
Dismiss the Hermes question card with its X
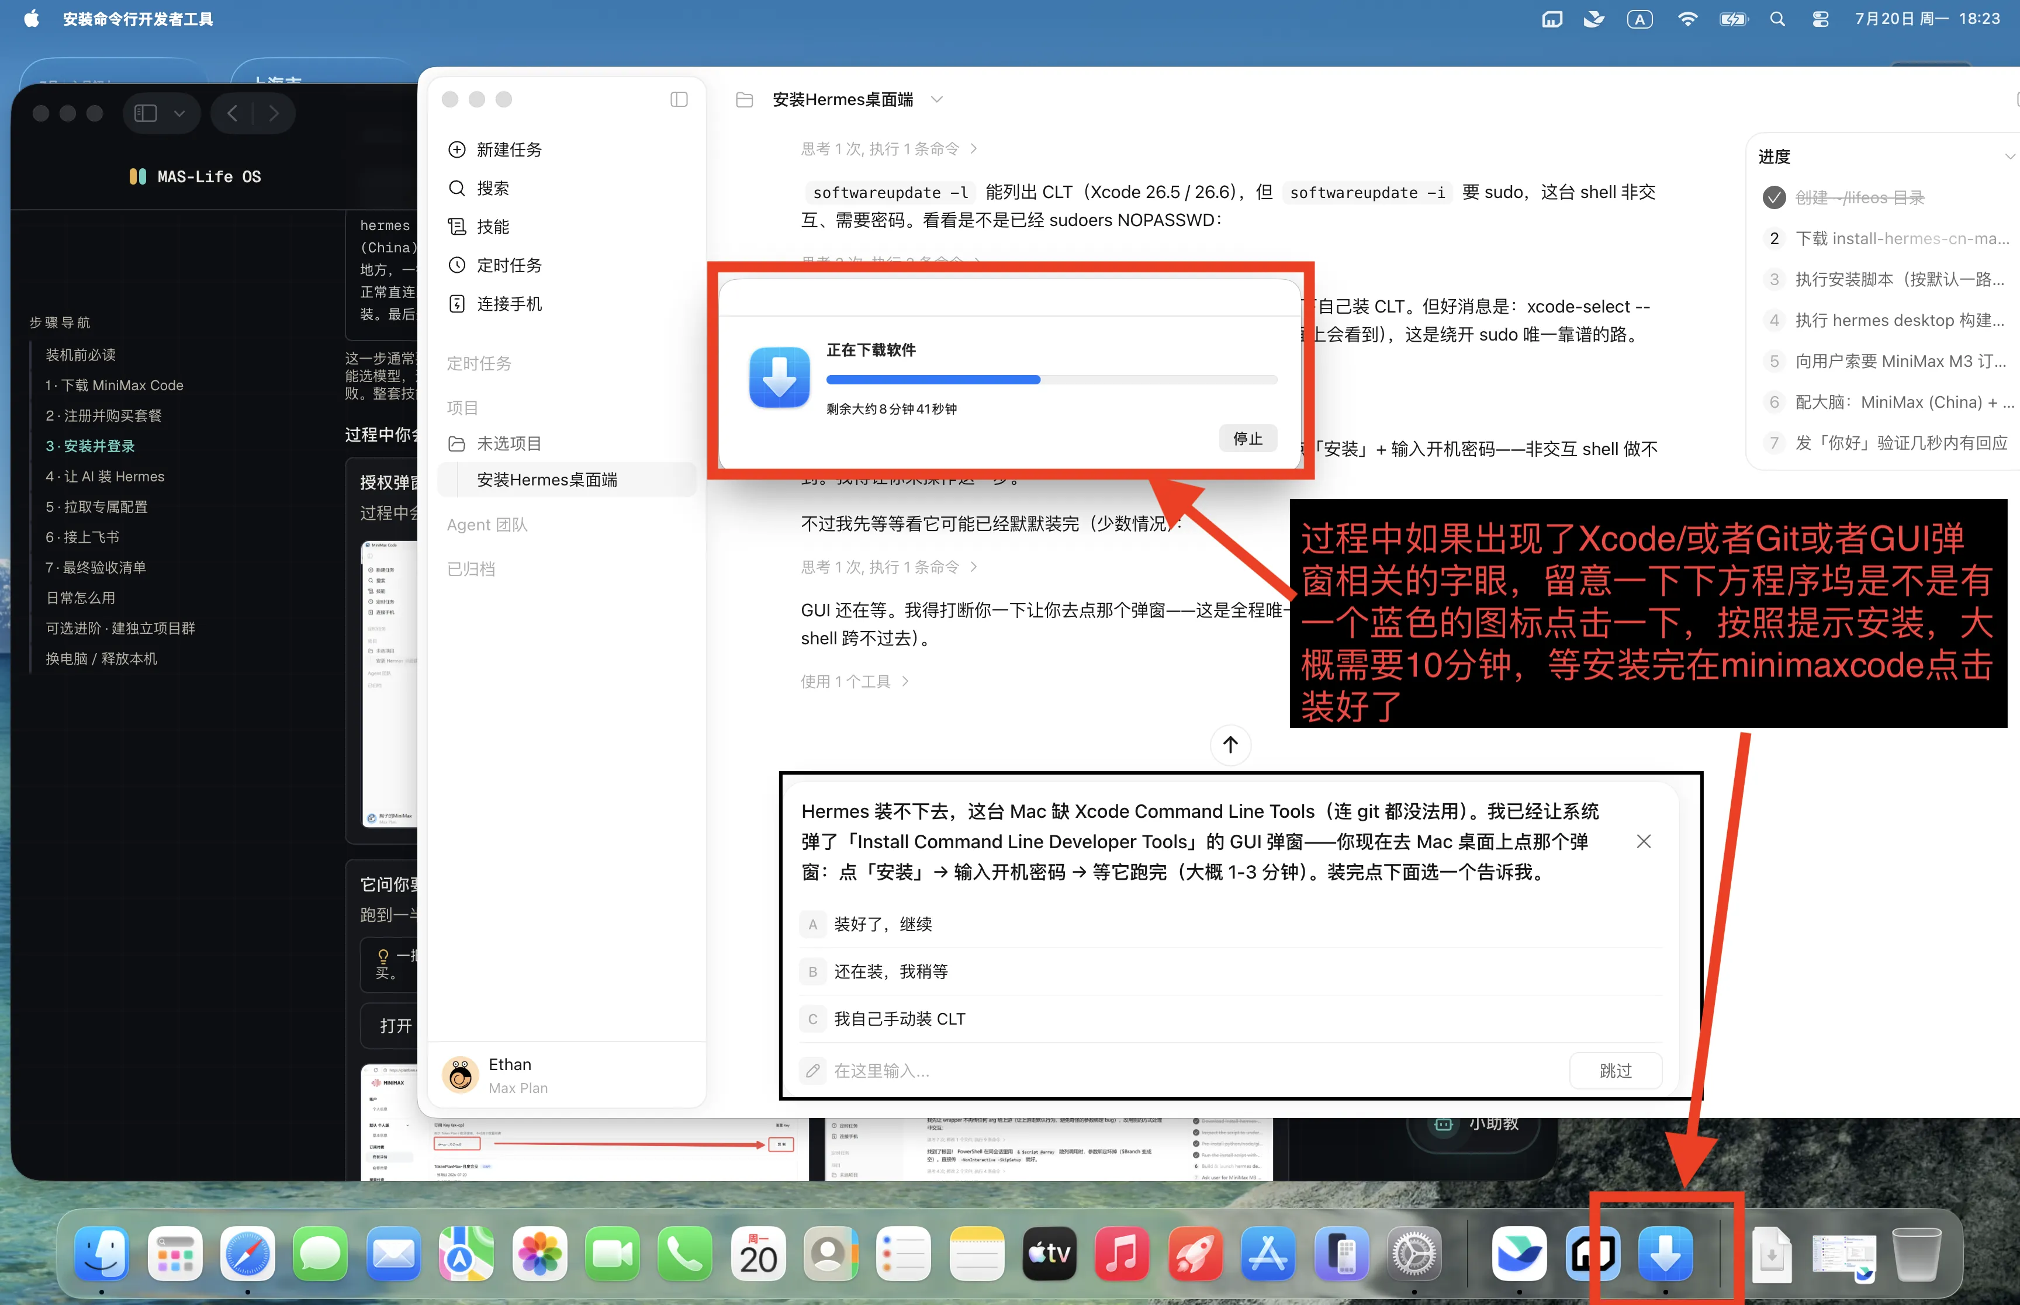[x=1643, y=841]
